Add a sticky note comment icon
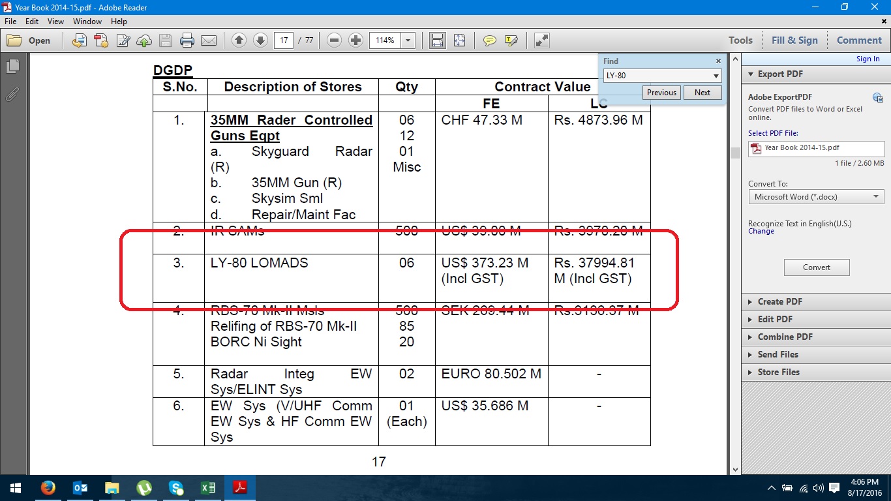This screenshot has height=501, width=891. (x=490, y=40)
